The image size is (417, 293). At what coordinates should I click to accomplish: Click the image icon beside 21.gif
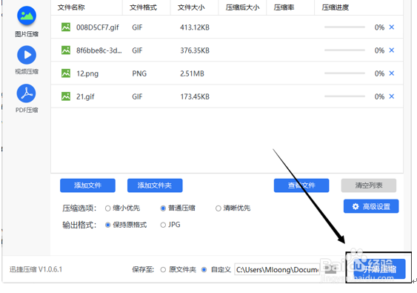point(66,96)
